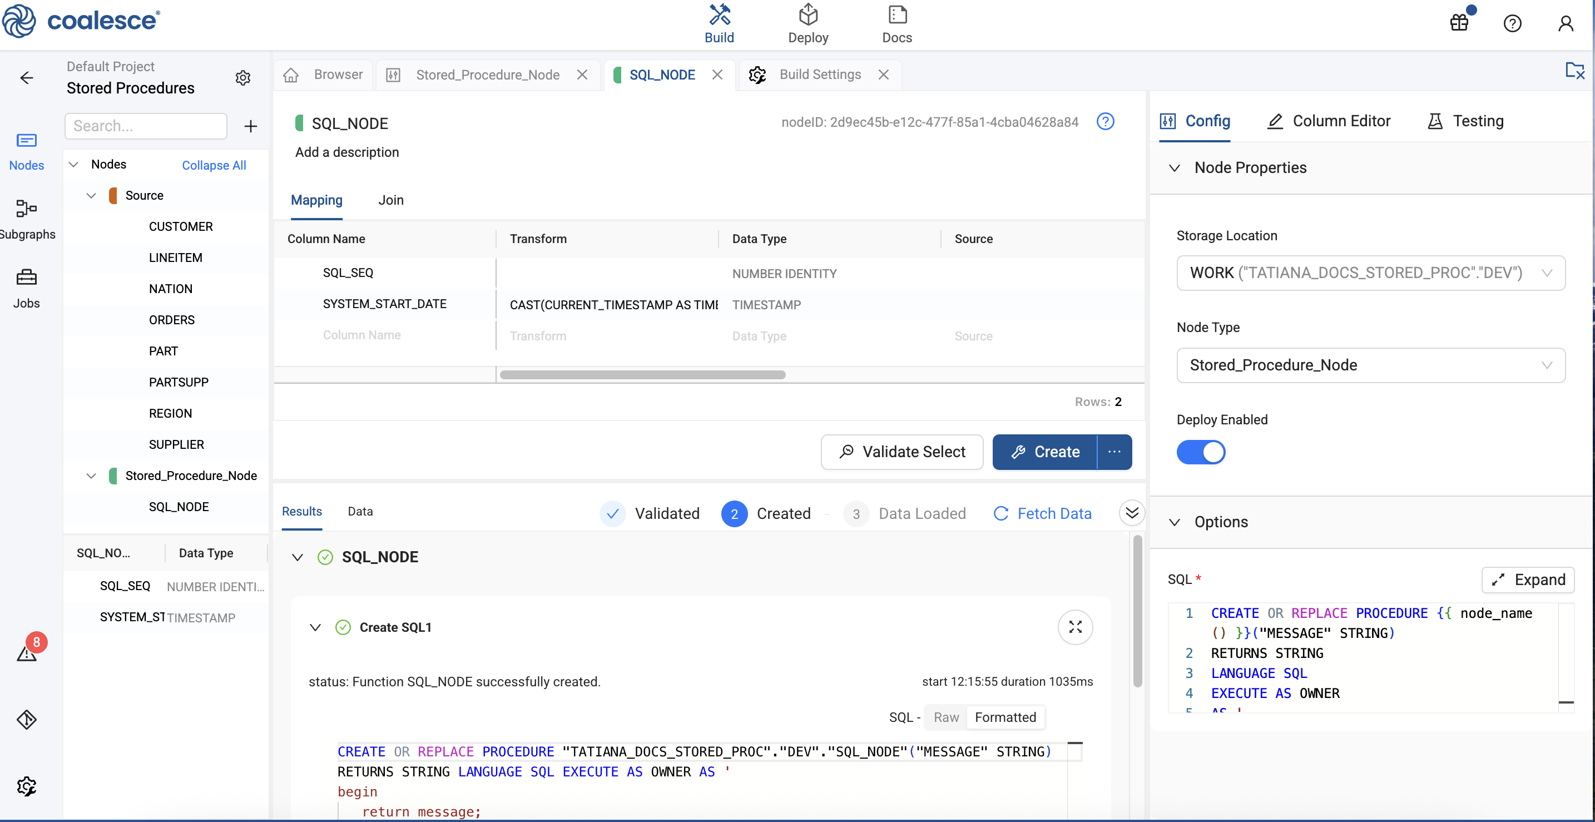The height and width of the screenshot is (822, 1595).
Task: Collapse results panel with double chevron icon
Action: (x=1132, y=513)
